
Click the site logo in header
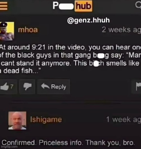[x=72, y=6]
